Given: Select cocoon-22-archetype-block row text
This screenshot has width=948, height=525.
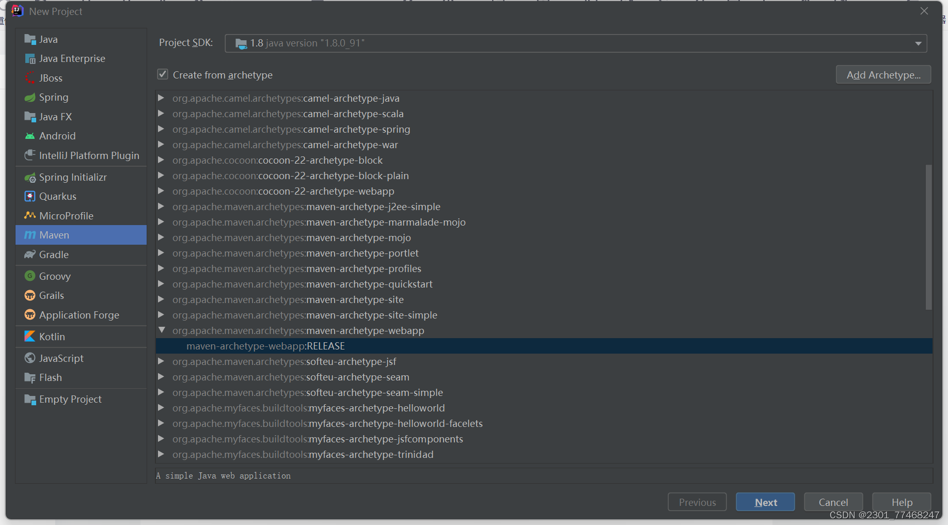Looking at the screenshot, I should coord(277,160).
